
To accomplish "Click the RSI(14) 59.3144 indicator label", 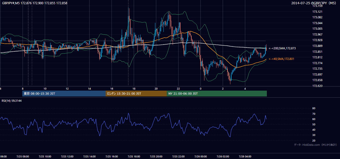I will click(12, 101).
